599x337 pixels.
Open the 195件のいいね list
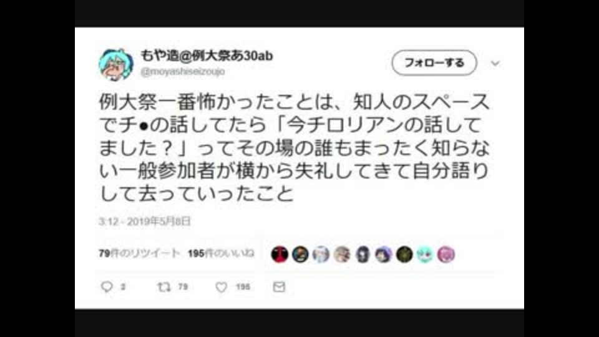click(x=221, y=253)
